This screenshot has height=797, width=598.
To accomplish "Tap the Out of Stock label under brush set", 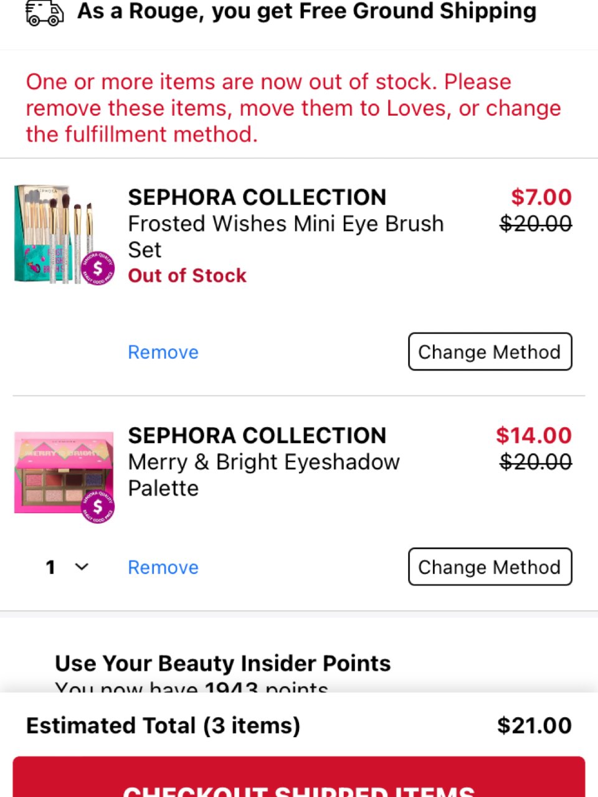I will [x=187, y=276].
